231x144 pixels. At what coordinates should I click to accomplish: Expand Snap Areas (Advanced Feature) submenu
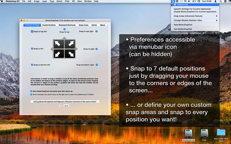pos(195,16)
